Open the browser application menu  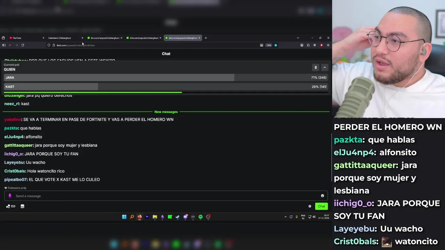coord(328,45)
